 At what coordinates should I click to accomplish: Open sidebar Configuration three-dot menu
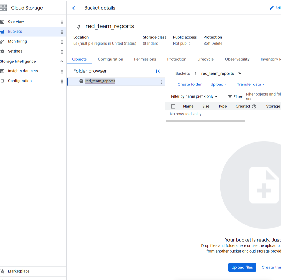62,81
